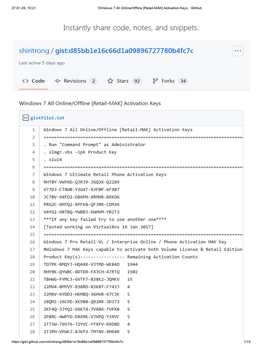262x350 pixels.
Task: Open the three-dots options menu
Action: coord(238,51)
